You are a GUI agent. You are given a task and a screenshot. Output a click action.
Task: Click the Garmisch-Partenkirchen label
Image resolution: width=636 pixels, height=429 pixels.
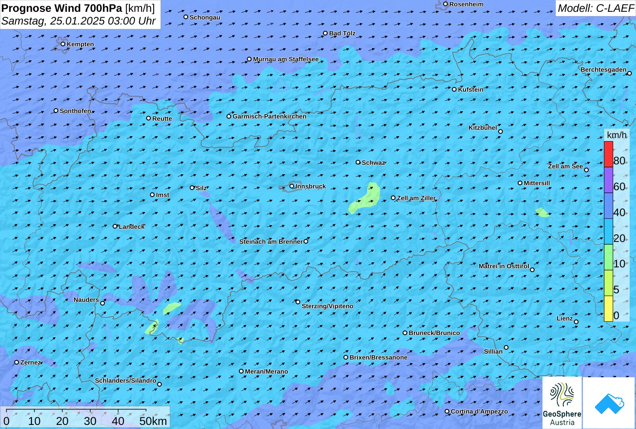click(269, 116)
